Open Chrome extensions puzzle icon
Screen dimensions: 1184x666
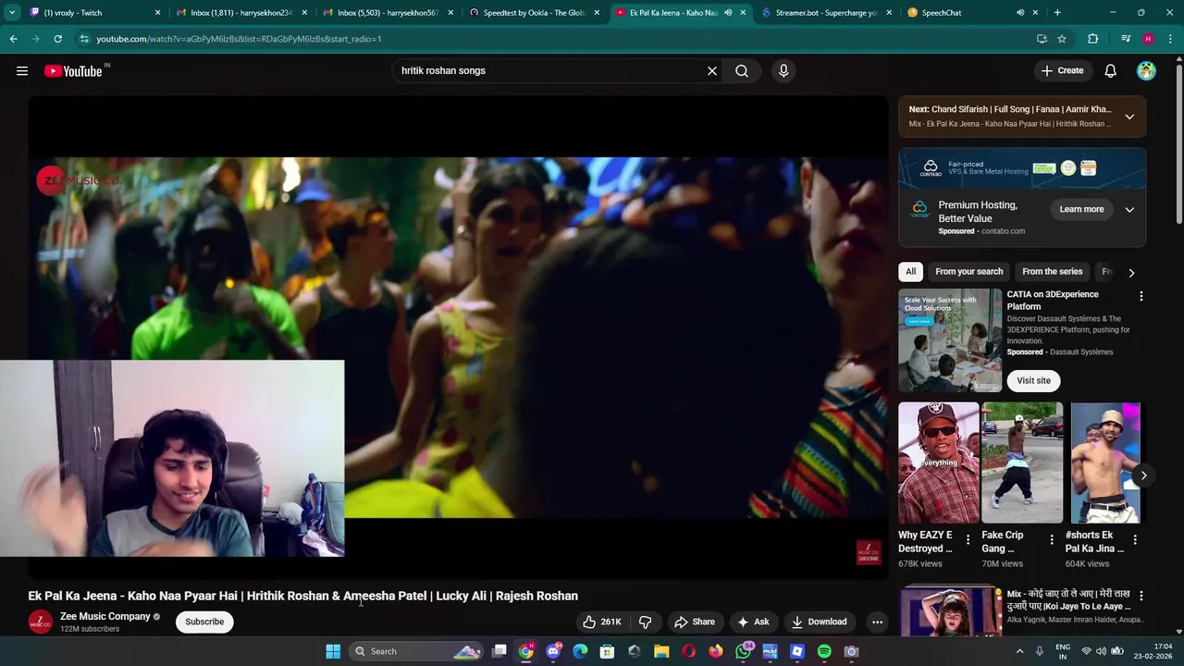pyautogui.click(x=1092, y=39)
